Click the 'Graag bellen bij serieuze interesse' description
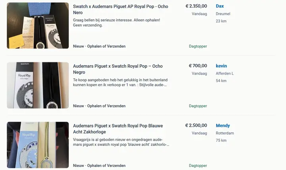Screen dimensions: 286x170 (x=116, y=23)
